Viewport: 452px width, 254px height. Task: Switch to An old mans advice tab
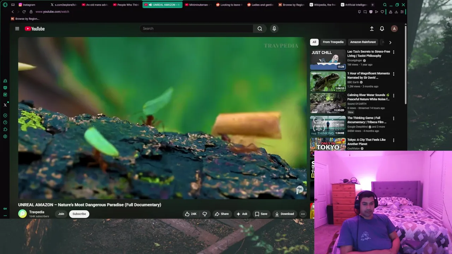[95, 5]
